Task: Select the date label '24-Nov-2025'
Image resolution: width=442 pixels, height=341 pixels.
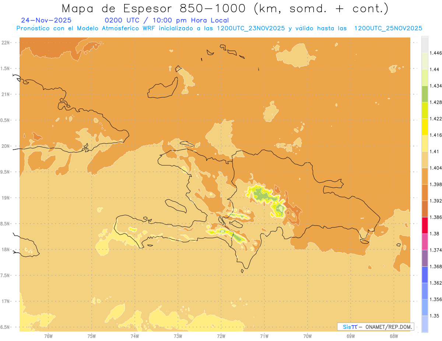Action: pos(46,20)
